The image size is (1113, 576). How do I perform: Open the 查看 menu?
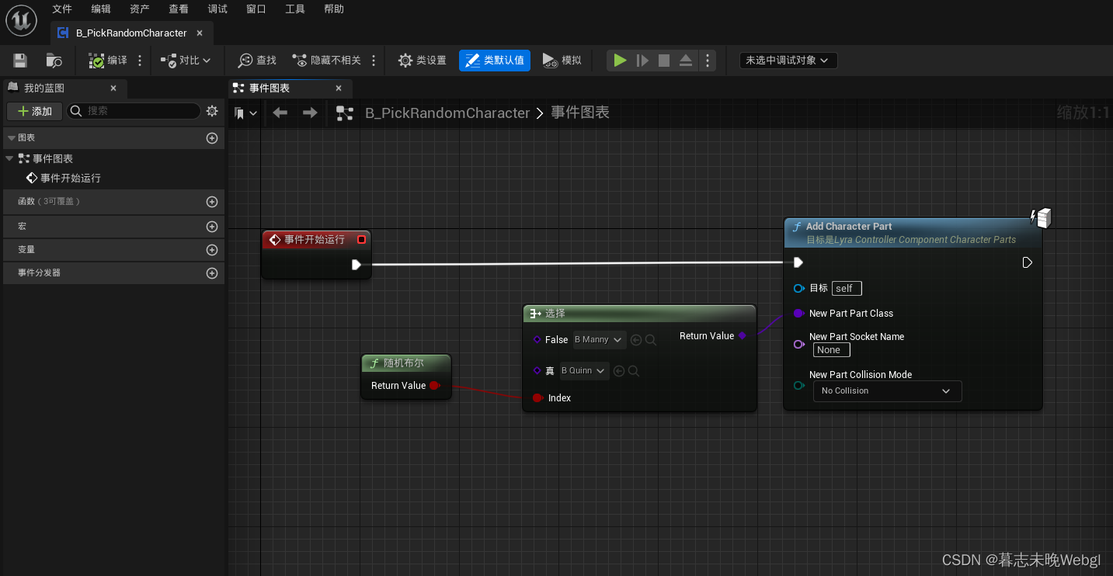click(179, 9)
